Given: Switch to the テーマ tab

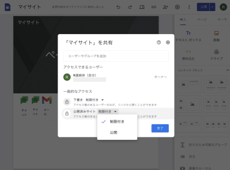Looking at the screenshot, I should click(x=222, y=20).
